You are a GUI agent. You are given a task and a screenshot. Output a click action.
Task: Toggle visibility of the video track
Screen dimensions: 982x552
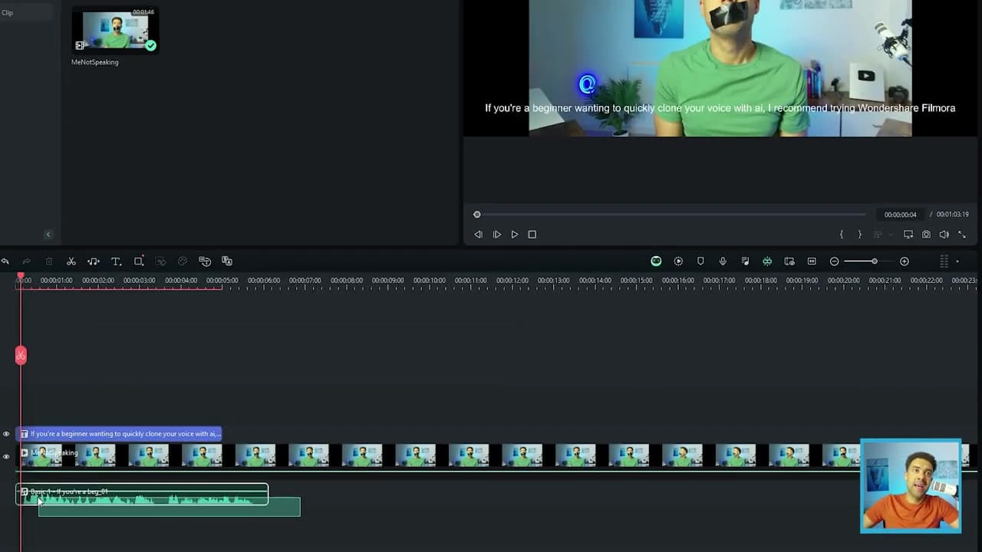6,457
